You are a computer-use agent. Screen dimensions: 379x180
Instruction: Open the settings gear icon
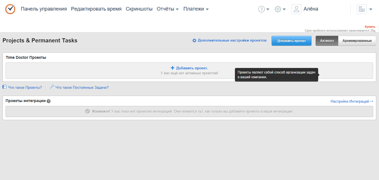click(x=278, y=9)
